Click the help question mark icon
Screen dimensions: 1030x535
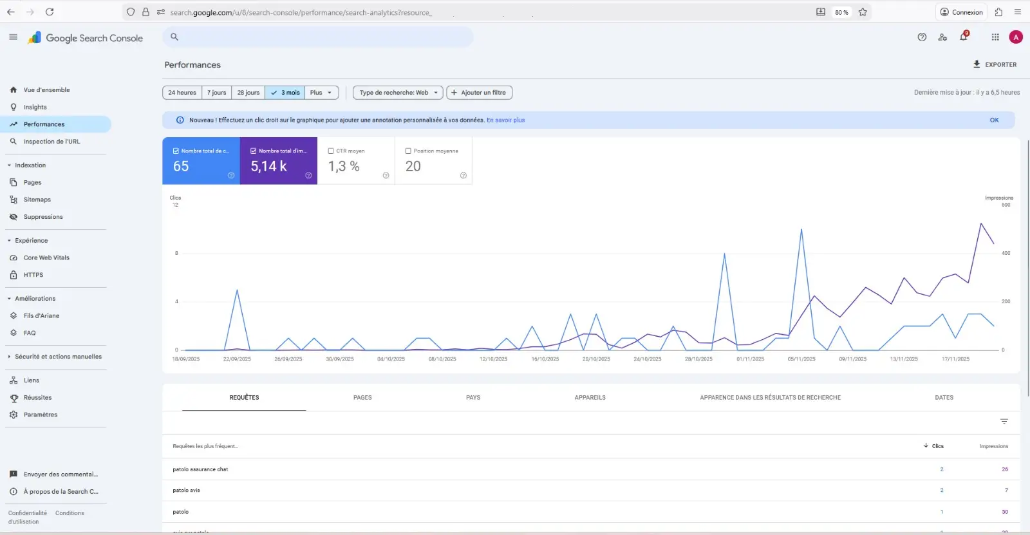pos(922,37)
